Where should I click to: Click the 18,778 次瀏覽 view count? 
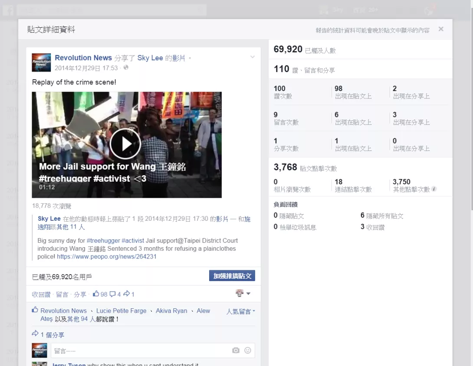tap(52, 206)
